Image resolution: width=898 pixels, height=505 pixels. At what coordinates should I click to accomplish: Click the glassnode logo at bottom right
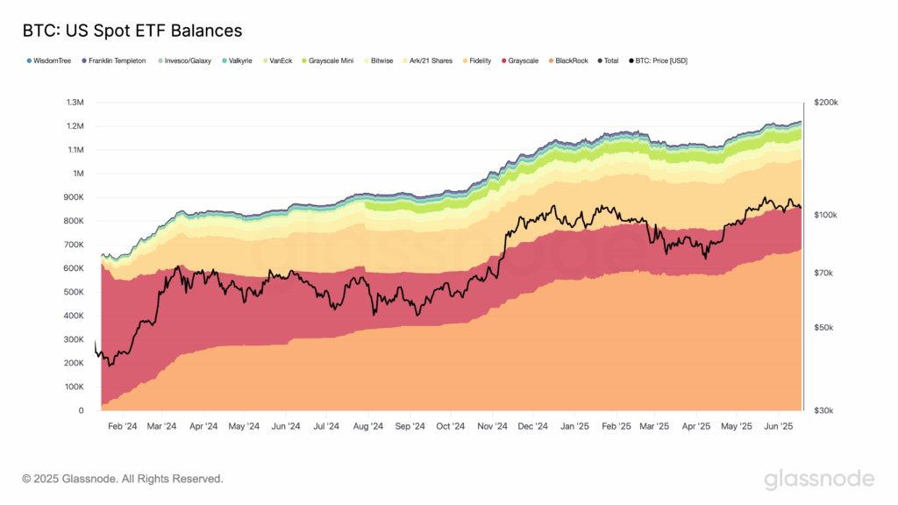click(x=819, y=480)
